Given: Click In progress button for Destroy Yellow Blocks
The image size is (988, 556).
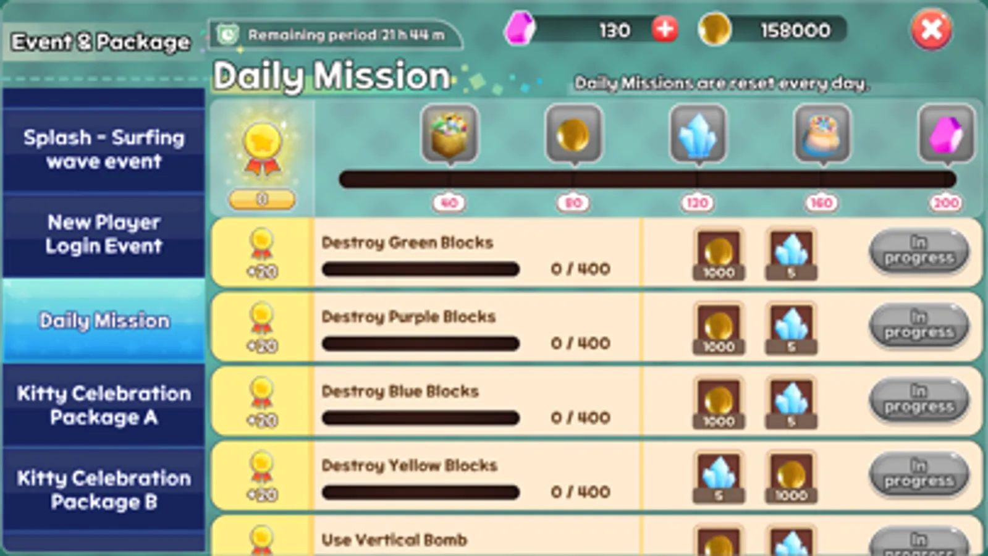Looking at the screenshot, I should [x=919, y=474].
